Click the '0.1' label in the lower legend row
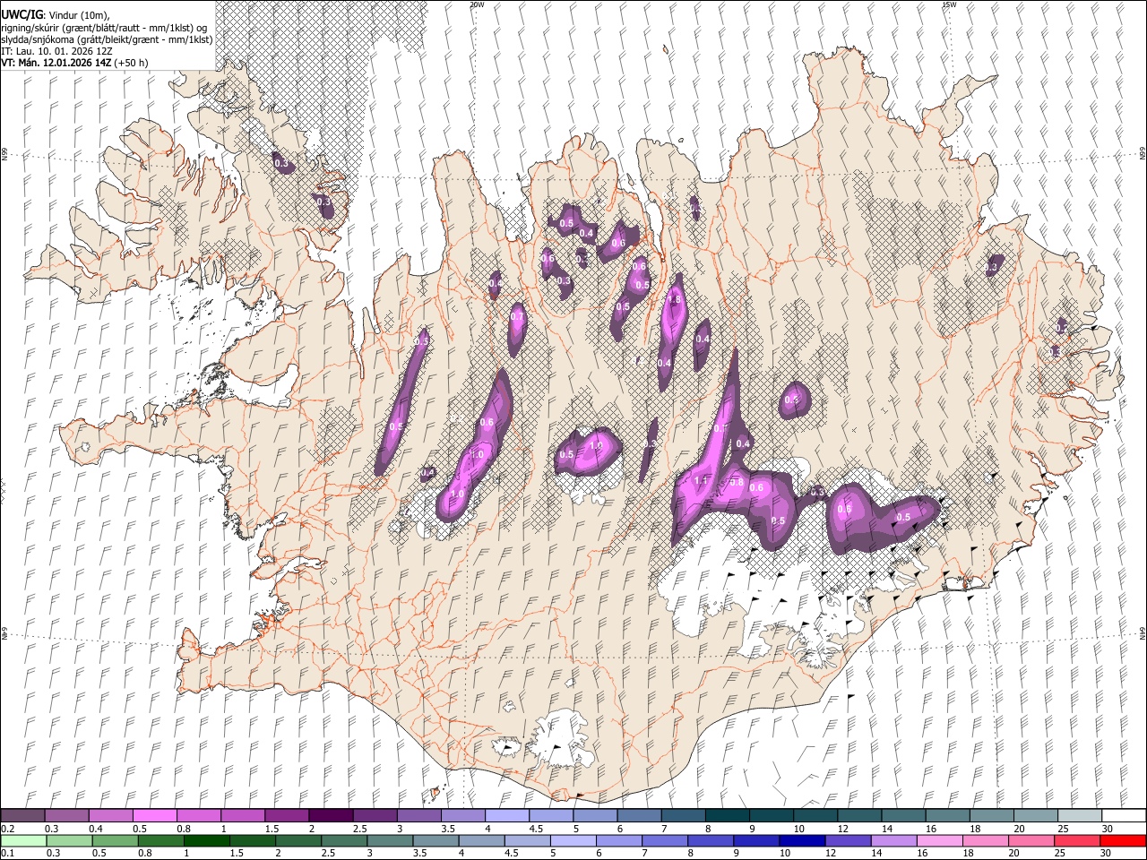 click(x=7, y=853)
